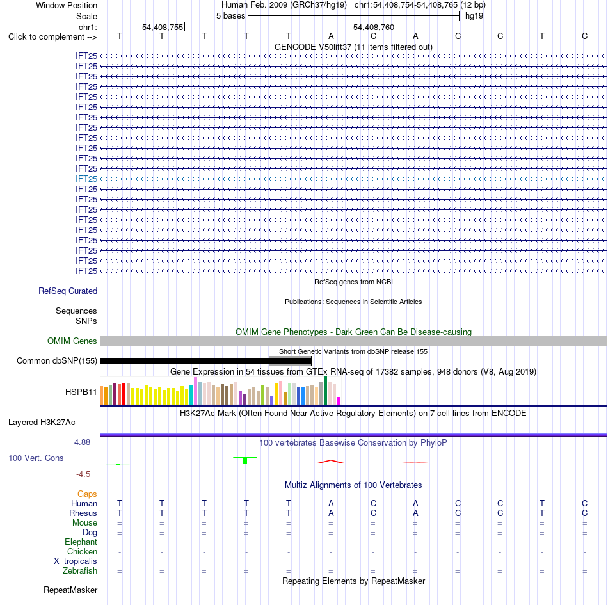Click the -4.5 PhyloP lower scale value
608x605 pixels.
pos(83,474)
